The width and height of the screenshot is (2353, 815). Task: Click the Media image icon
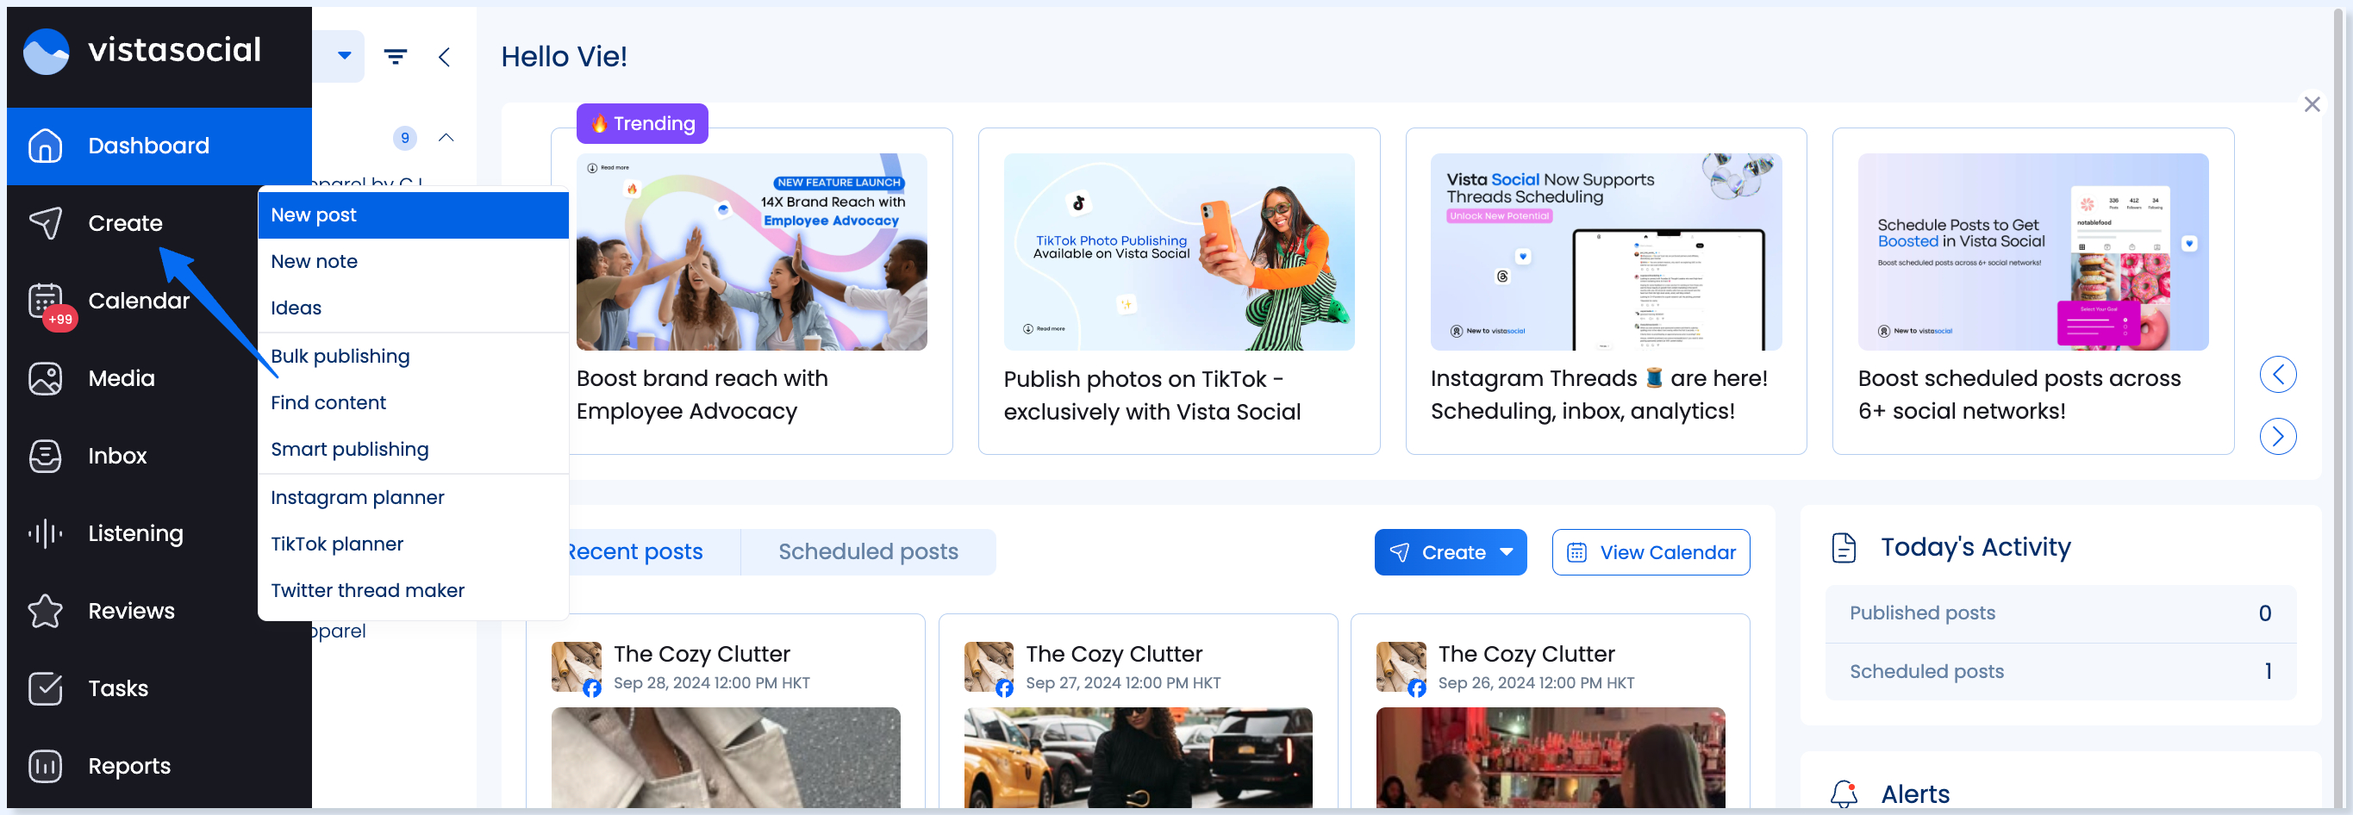coord(45,379)
